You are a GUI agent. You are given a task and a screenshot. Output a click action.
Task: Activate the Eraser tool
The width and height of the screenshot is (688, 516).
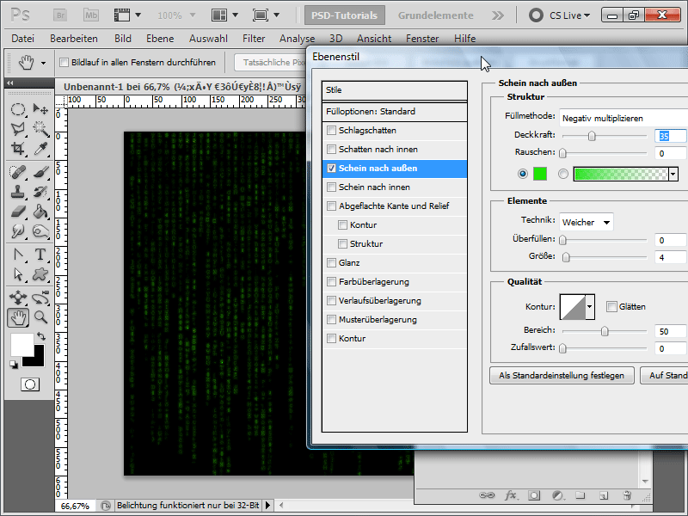[x=17, y=212]
